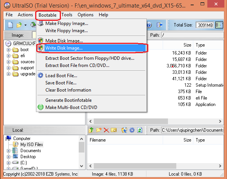227x179 pixels.
Task: Expand the sources folder in image tree
Action: [x=8, y=62]
